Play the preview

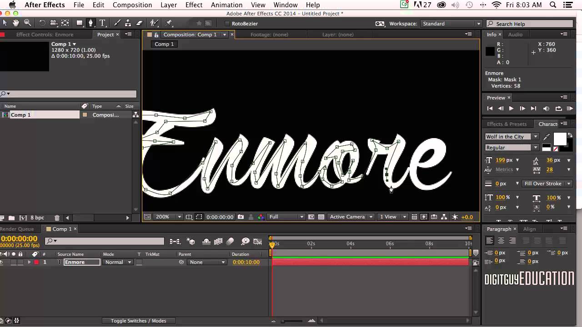click(511, 109)
